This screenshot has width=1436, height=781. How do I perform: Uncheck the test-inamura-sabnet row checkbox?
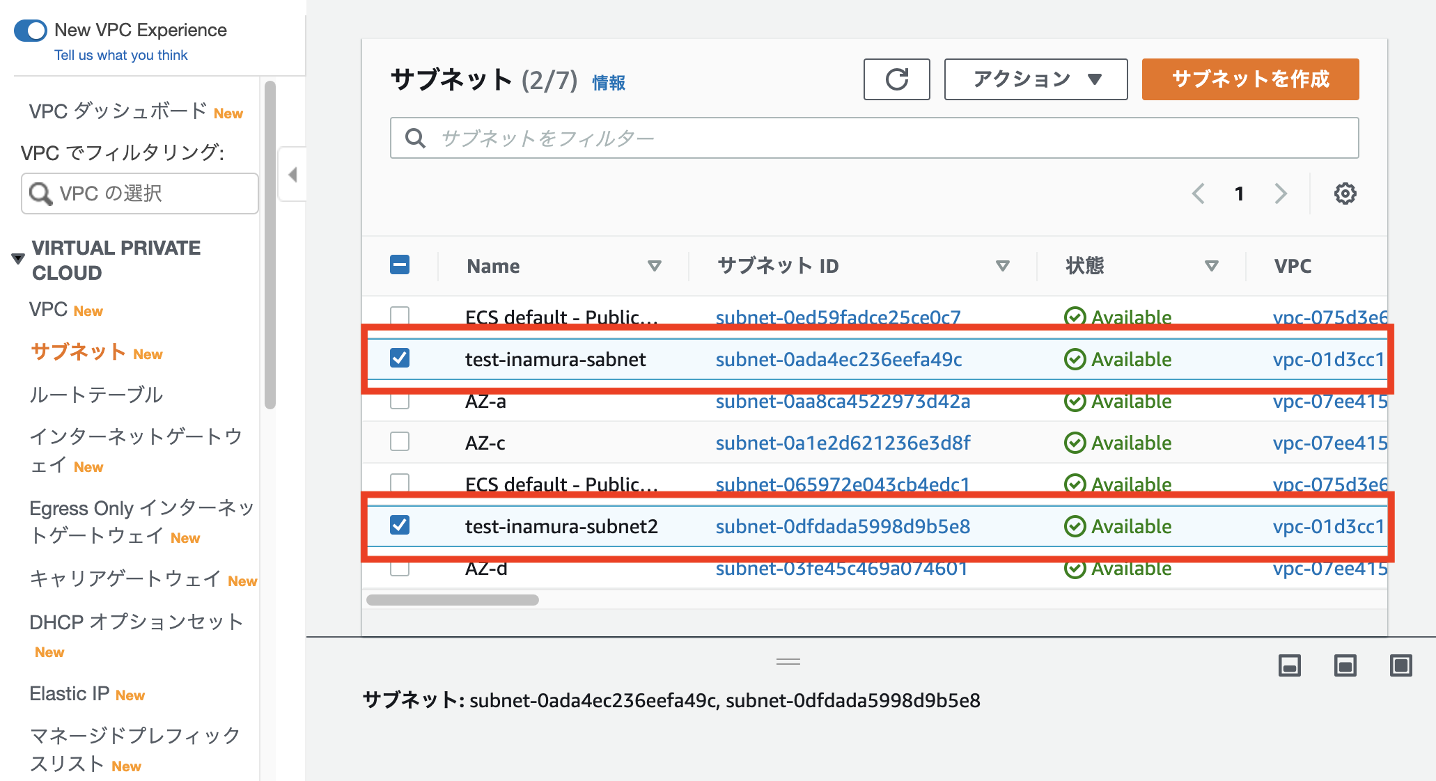pos(400,358)
